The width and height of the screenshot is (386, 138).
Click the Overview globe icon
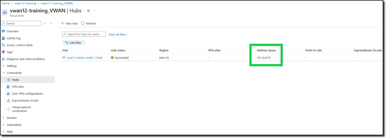click(x=4, y=31)
